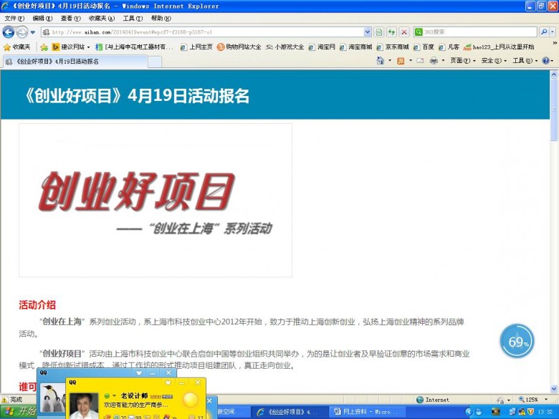Go back with the IE Back arrow

[9, 32]
